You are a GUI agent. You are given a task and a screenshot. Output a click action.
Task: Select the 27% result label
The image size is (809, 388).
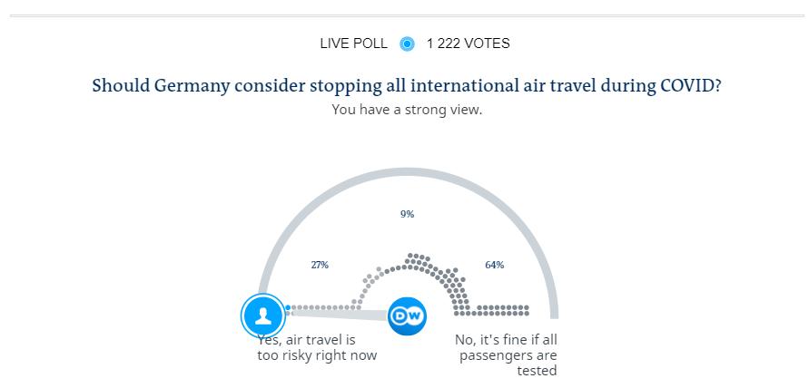[x=320, y=265]
